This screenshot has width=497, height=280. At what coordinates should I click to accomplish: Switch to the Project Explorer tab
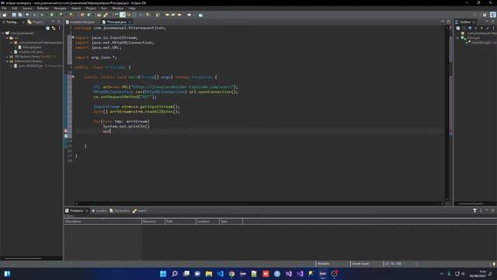tap(36, 22)
